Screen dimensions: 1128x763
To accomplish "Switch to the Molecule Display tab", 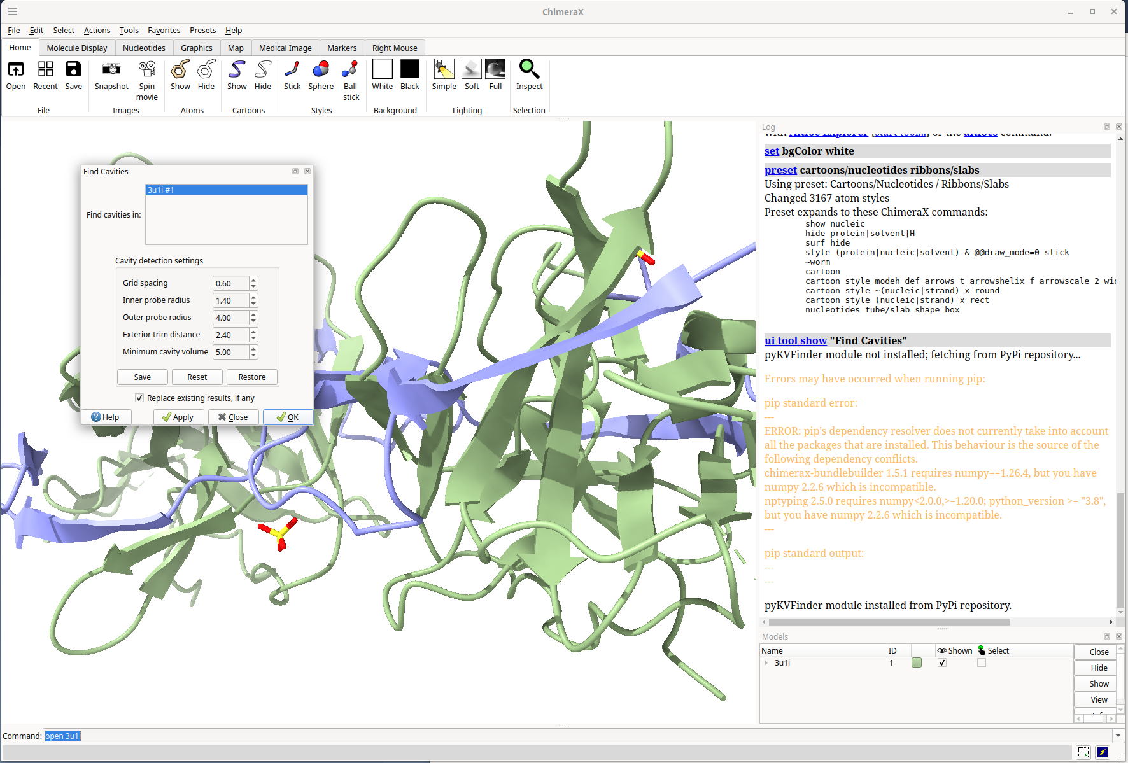I will pyautogui.click(x=77, y=48).
